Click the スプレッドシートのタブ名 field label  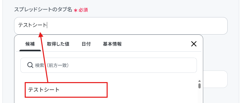point(43,10)
